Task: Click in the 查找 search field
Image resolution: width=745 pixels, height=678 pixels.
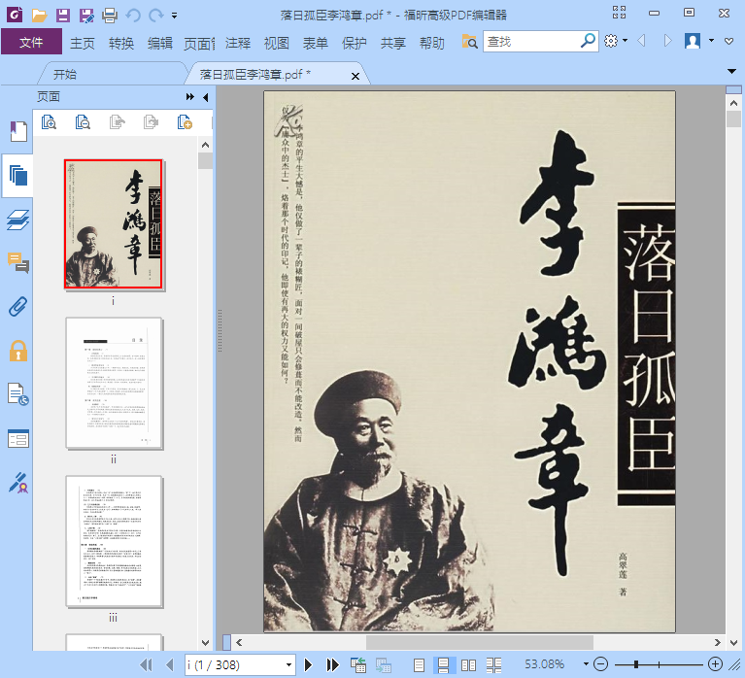Action: (x=530, y=42)
